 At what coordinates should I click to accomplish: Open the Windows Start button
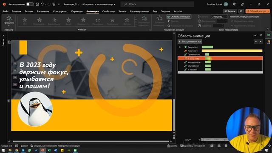click(x=3, y=150)
